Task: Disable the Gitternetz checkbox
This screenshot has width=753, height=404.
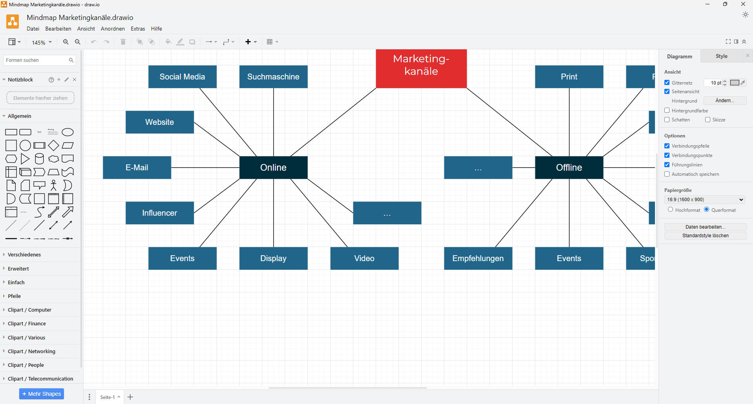Action: [667, 83]
